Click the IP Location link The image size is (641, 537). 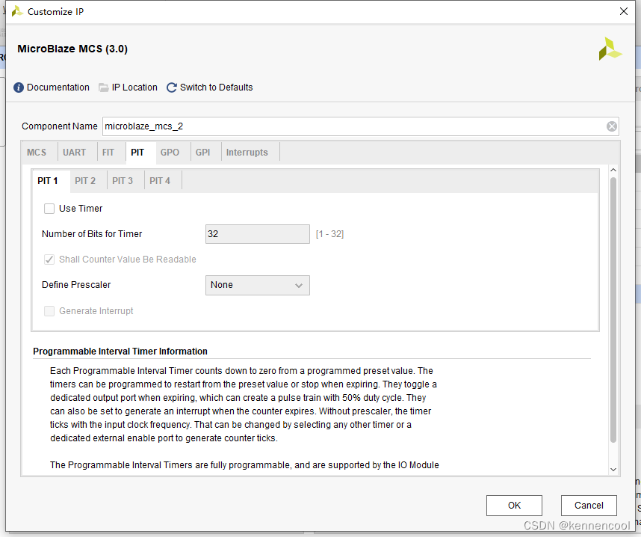[x=134, y=88]
